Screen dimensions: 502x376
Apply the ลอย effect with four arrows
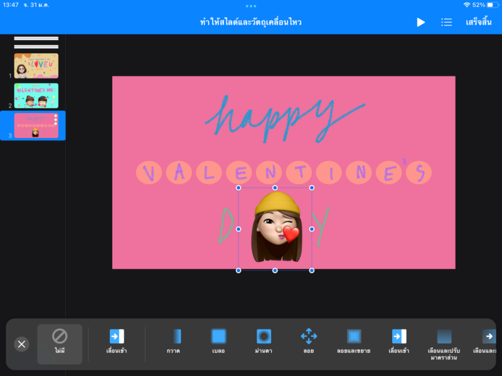pyautogui.click(x=309, y=342)
